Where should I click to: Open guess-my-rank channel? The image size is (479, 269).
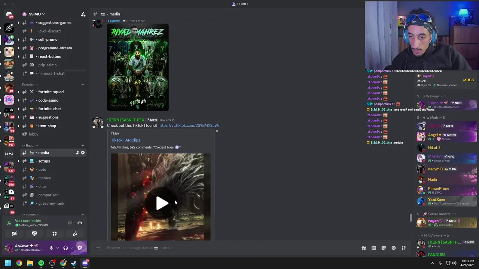pos(53,204)
